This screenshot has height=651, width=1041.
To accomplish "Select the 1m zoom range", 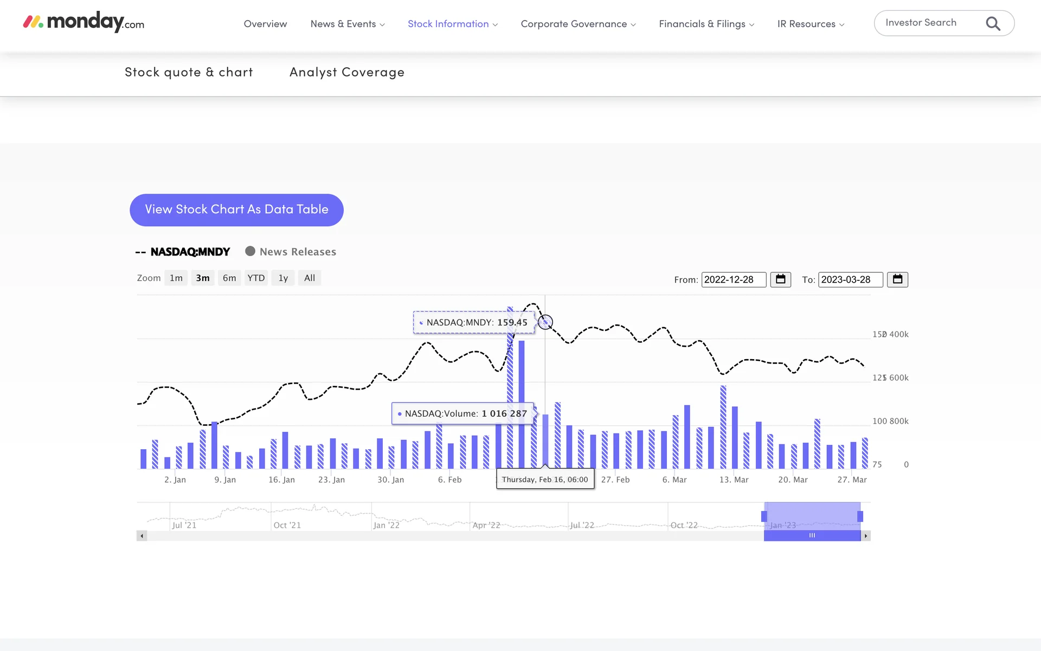I will click(x=176, y=278).
